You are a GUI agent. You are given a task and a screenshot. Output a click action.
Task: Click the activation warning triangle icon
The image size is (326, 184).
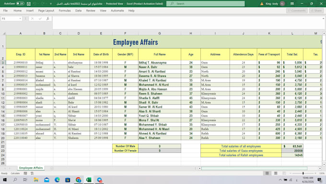pos(262,3)
